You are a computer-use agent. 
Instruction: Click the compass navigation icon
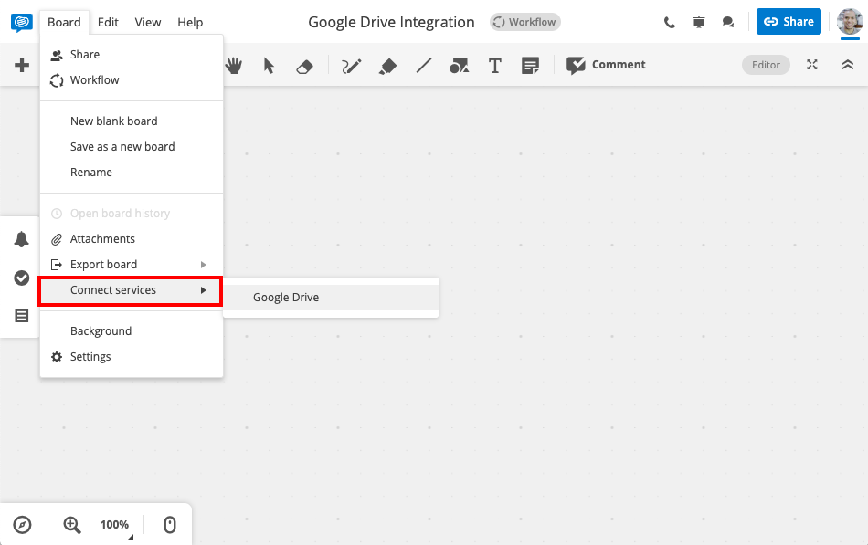point(22,525)
